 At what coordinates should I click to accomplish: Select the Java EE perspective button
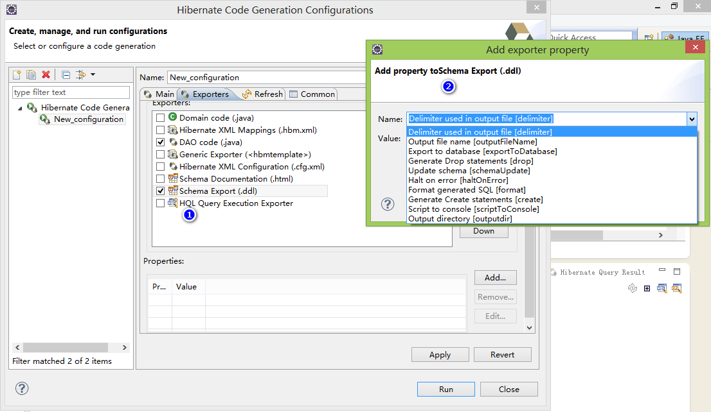[x=684, y=38]
